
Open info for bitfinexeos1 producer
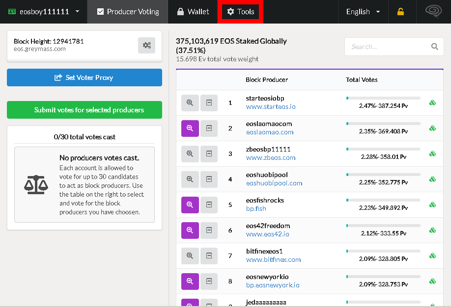coord(190,256)
